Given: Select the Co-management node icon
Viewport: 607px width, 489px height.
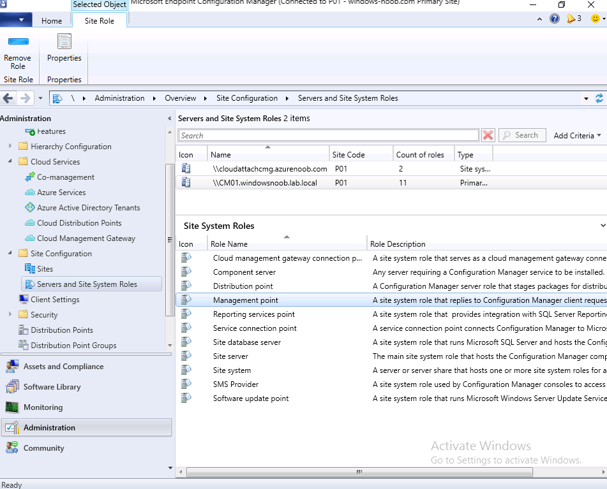Looking at the screenshot, I should tap(30, 177).
